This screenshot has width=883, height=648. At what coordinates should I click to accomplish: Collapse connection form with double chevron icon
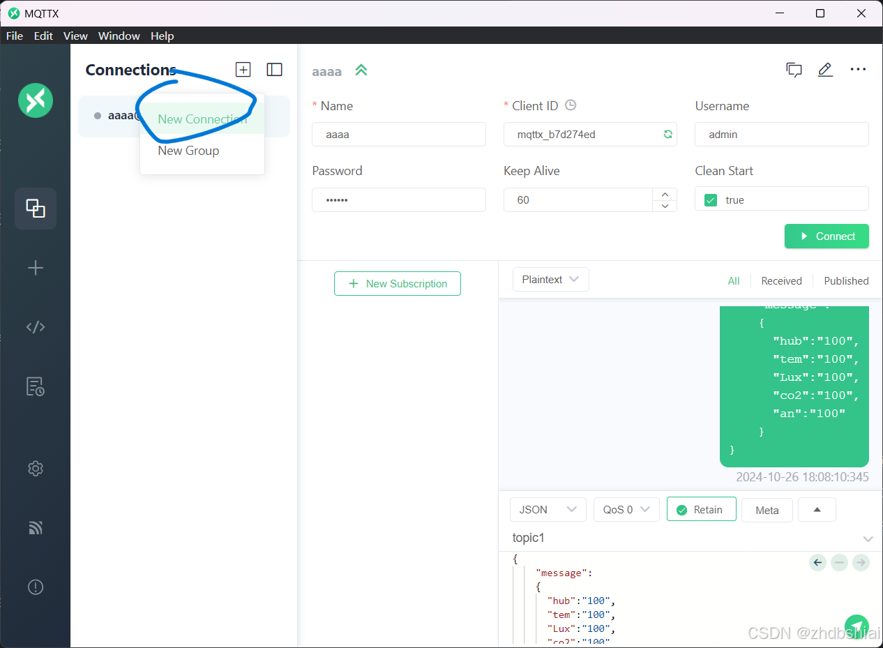361,70
